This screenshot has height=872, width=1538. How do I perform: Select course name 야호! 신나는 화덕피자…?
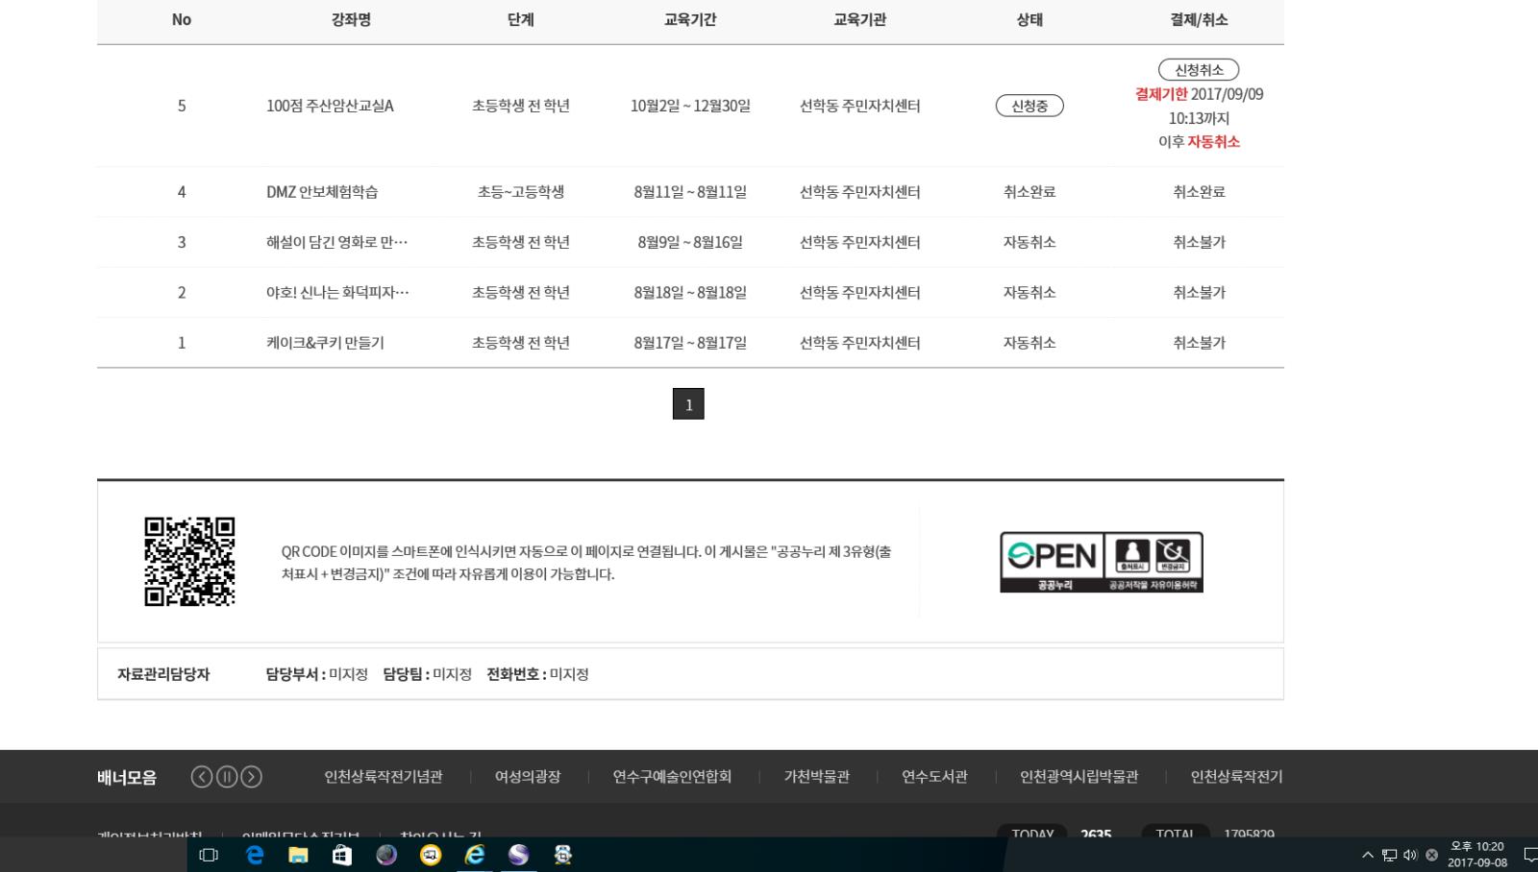point(337,292)
